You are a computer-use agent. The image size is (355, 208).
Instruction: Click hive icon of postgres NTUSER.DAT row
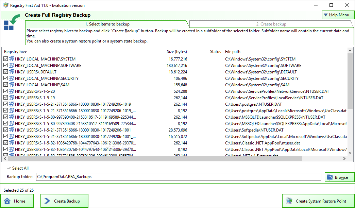click(11, 104)
